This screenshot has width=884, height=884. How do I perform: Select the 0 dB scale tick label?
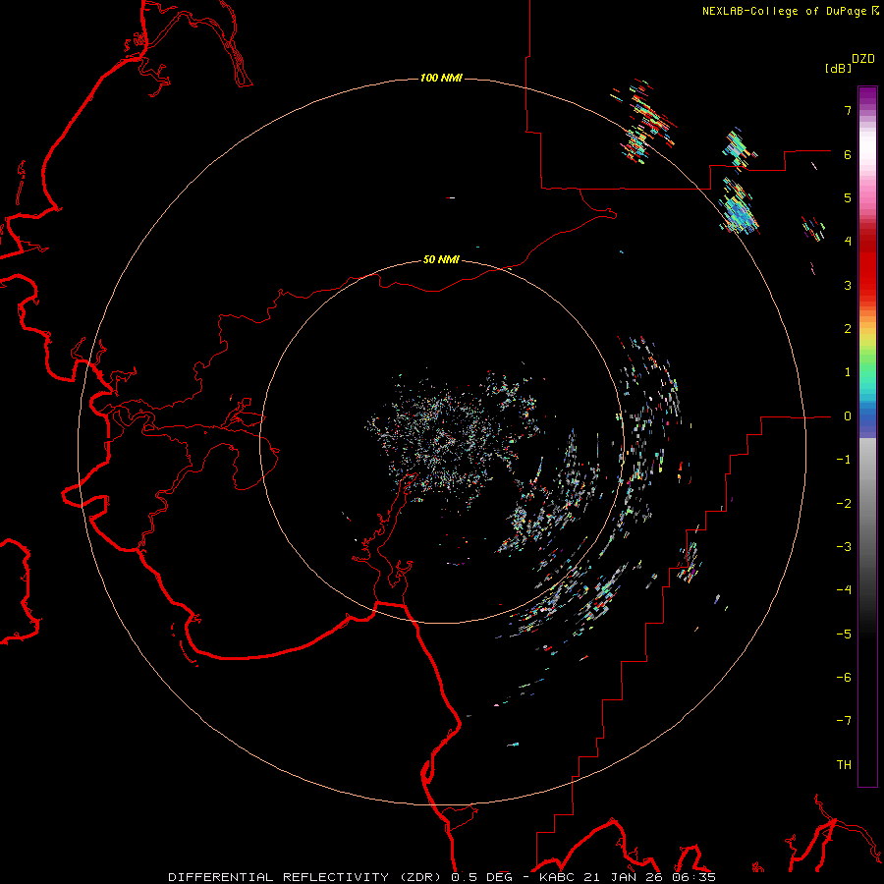848,416
